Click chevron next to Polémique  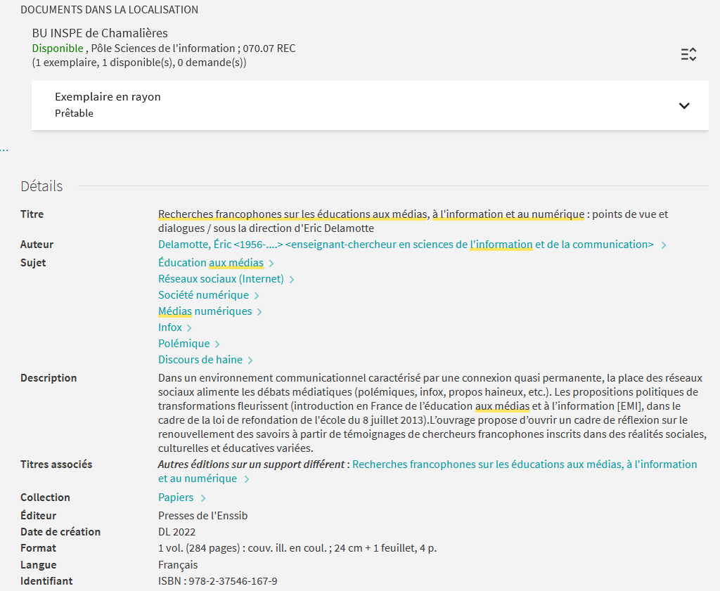[217, 344]
